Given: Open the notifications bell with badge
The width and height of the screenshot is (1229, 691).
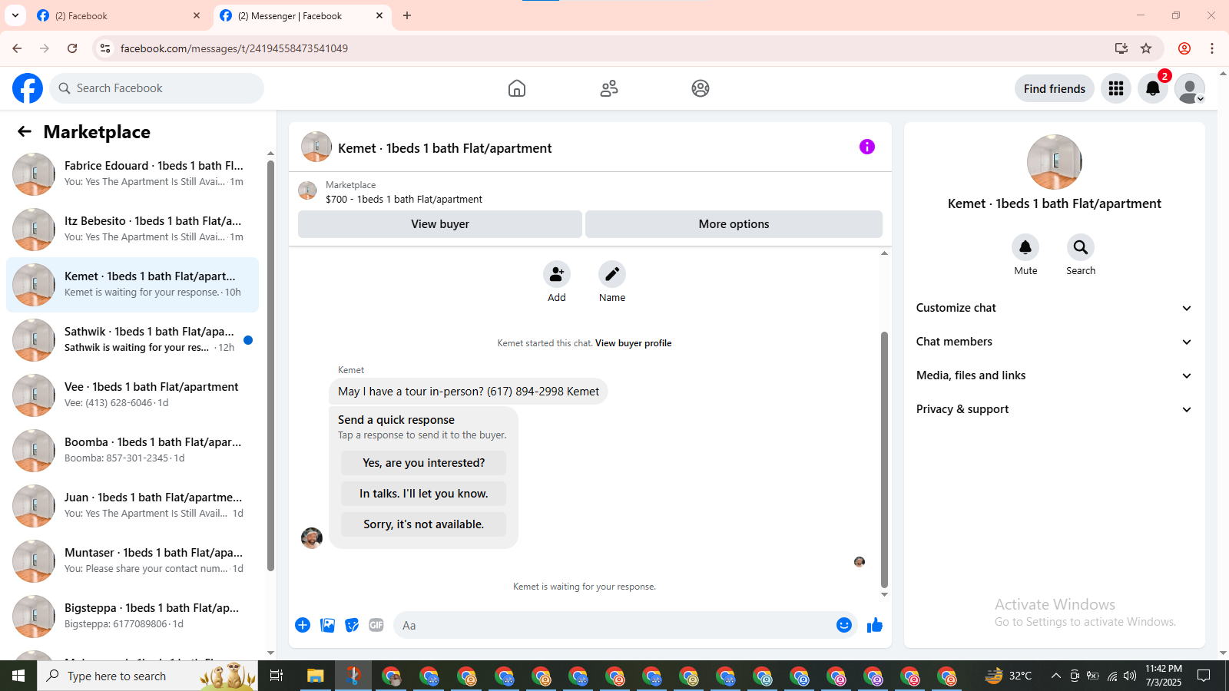Looking at the screenshot, I should (1153, 88).
